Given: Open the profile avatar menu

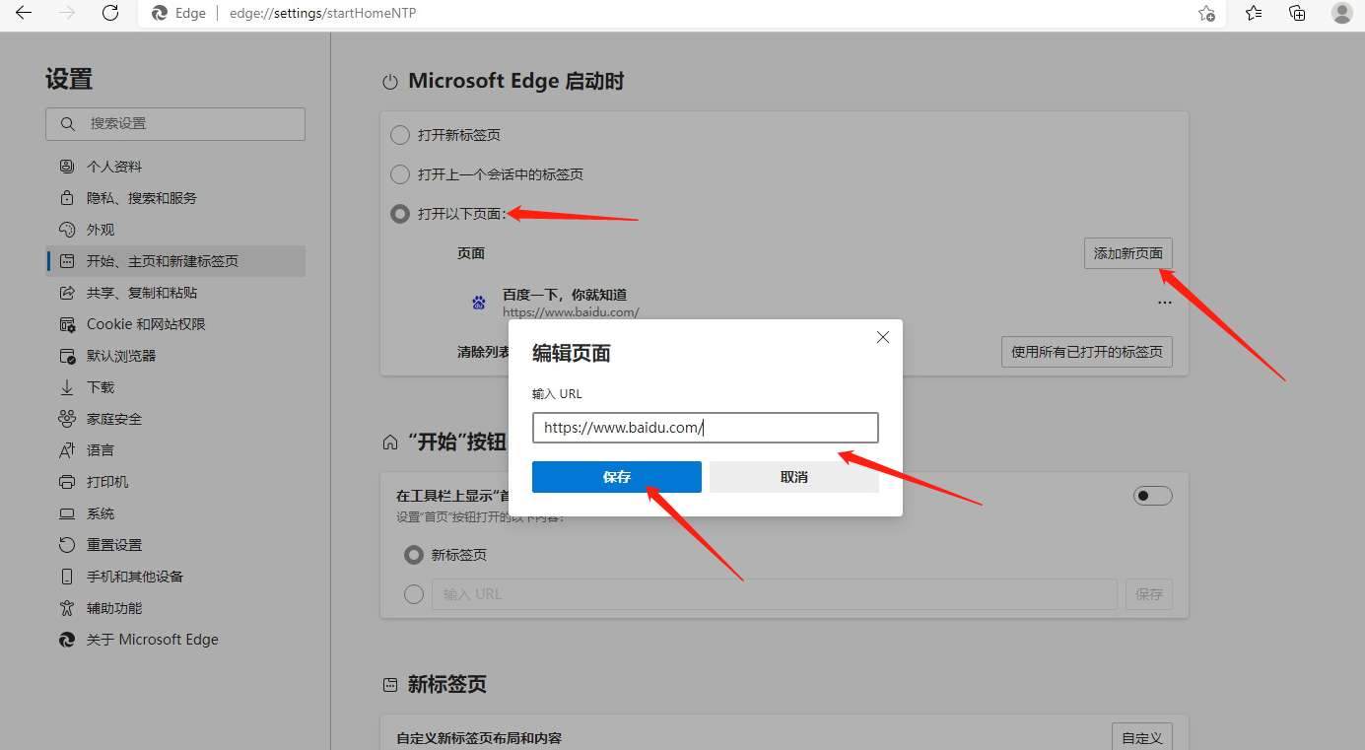Looking at the screenshot, I should (1341, 13).
